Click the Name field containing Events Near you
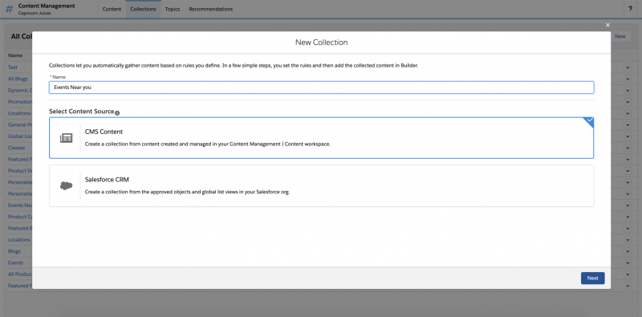642x317 pixels. pos(322,87)
